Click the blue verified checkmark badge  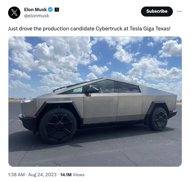point(50,10)
